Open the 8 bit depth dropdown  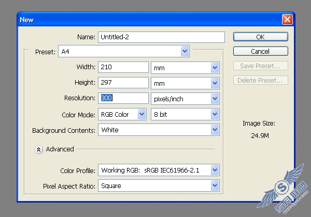(185, 114)
